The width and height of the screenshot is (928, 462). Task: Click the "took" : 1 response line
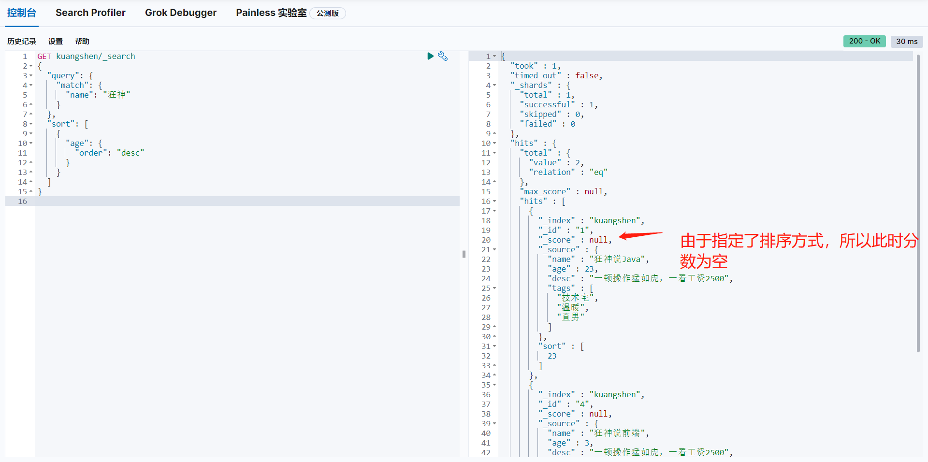[x=536, y=66]
